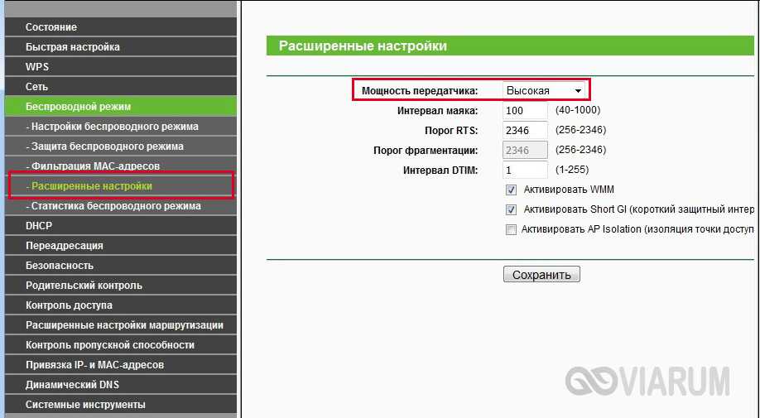Screen dimensions: 760x418
Task: Go to the Безопасность section
Action: click(x=121, y=266)
